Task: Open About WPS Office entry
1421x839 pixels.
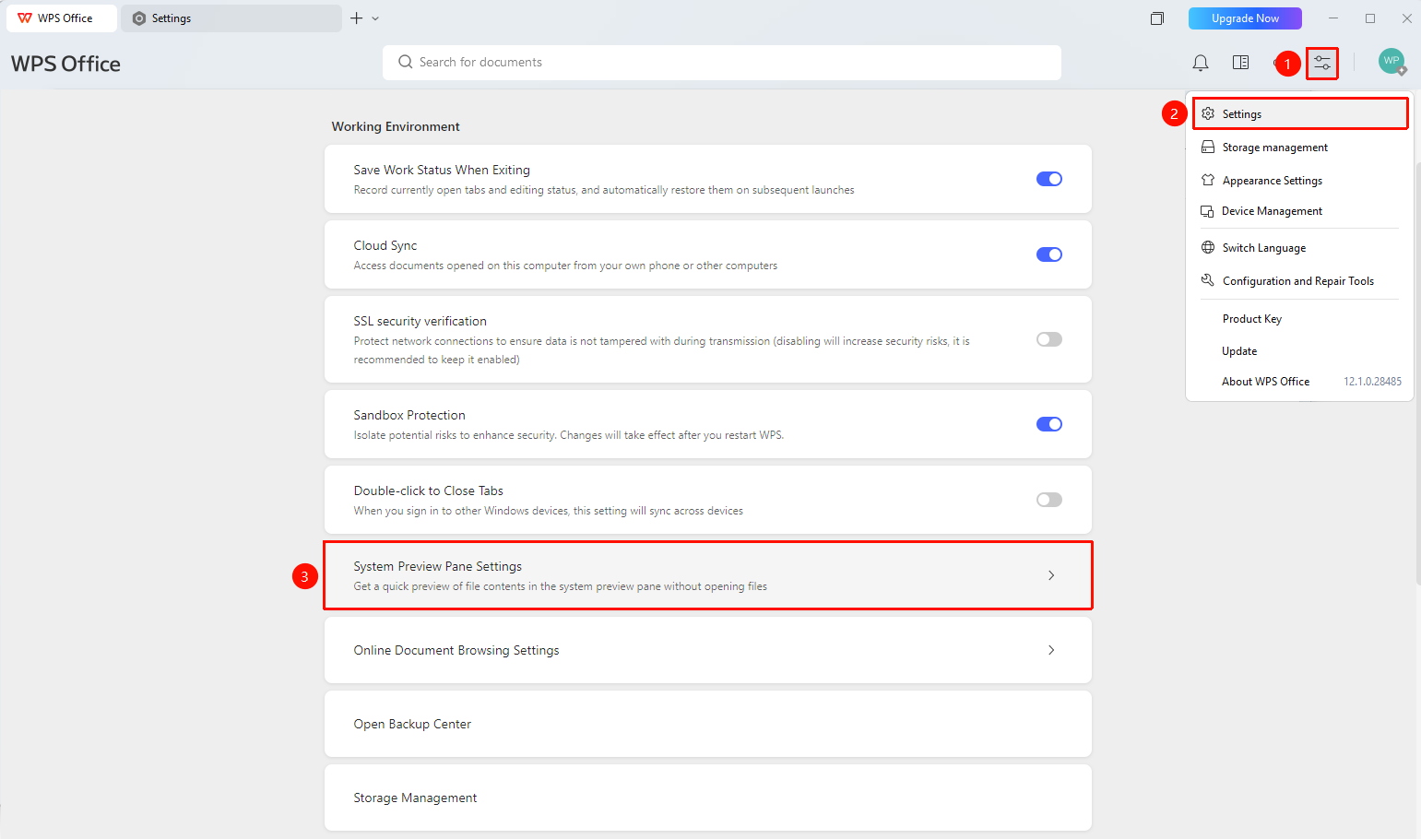Action: click(x=1265, y=382)
